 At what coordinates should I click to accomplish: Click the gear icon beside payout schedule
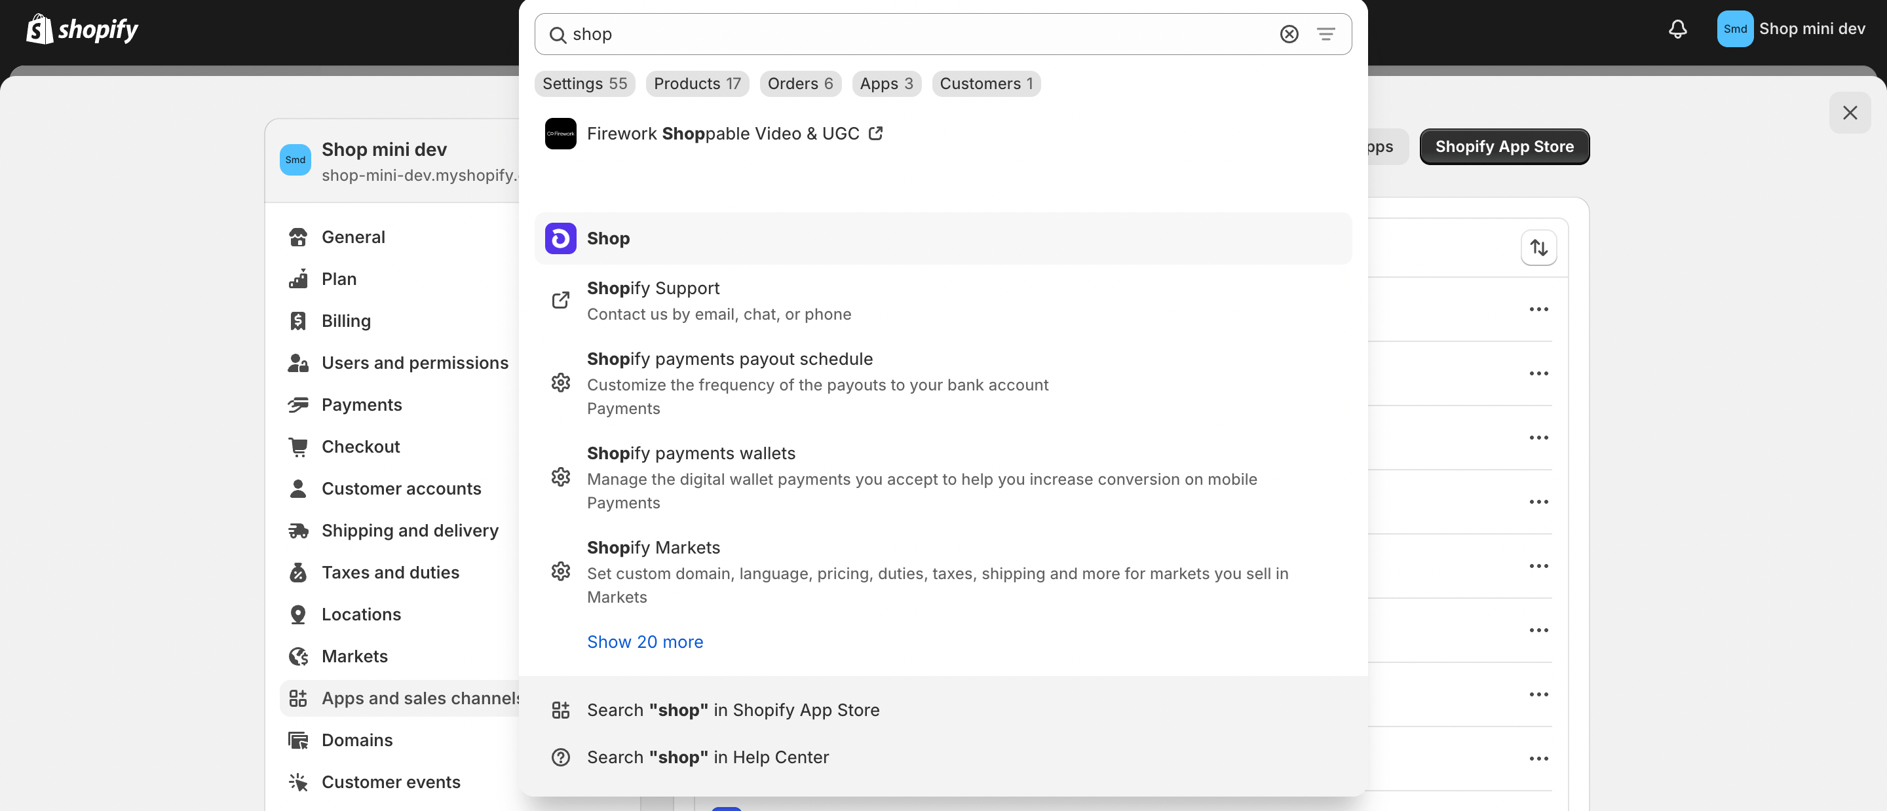tap(560, 383)
